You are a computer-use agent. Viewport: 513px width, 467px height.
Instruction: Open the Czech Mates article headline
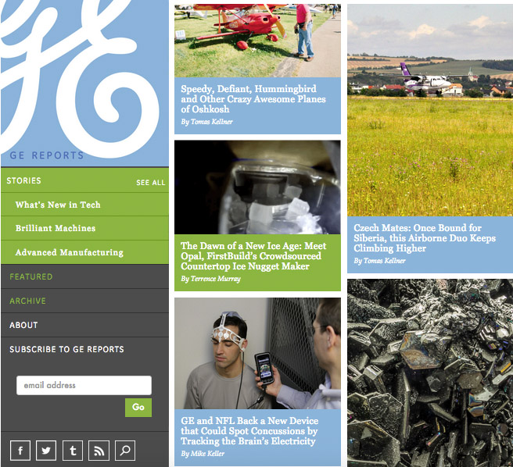[425, 238]
